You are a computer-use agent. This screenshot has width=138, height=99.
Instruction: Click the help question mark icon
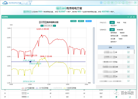(116, 3)
